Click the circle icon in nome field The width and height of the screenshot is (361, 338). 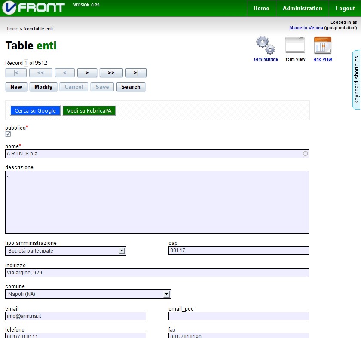[x=305, y=153]
